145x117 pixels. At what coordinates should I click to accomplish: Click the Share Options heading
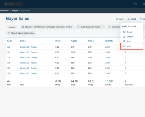tap(129, 26)
